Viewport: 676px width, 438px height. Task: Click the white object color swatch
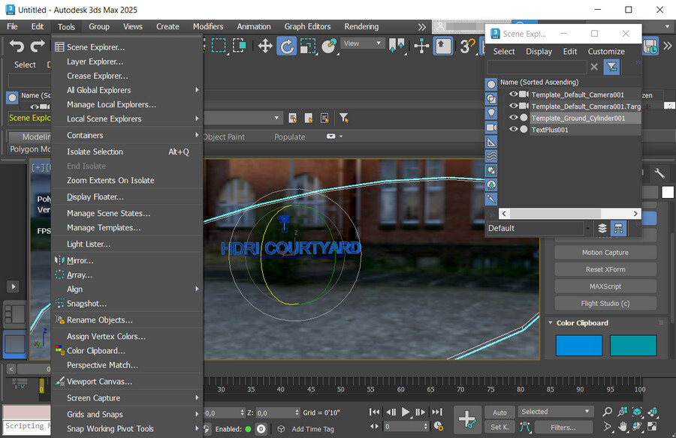tap(668, 192)
